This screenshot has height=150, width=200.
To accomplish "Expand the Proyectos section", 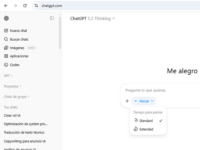I will coord(12,86).
